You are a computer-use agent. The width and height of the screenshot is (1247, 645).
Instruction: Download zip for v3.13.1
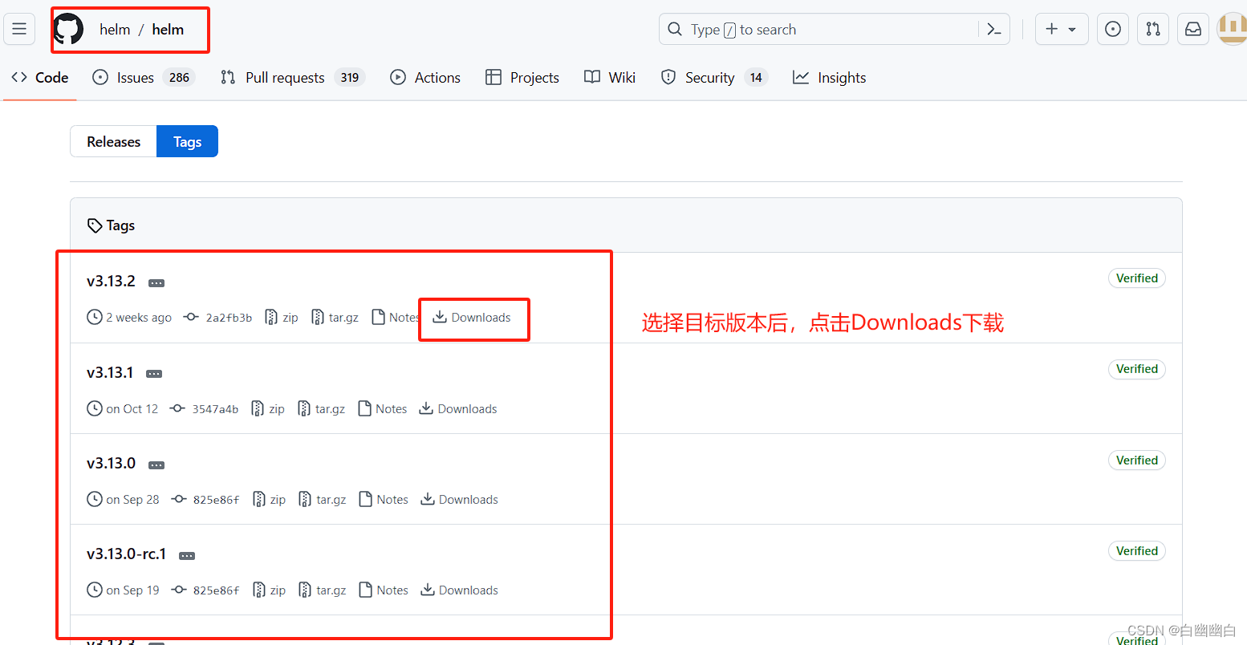(x=268, y=409)
